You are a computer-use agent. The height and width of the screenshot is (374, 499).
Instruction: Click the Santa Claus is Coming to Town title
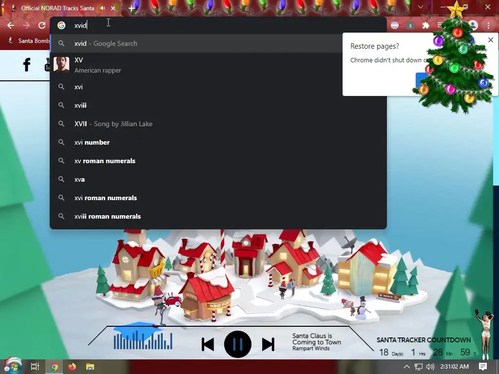click(x=316, y=339)
